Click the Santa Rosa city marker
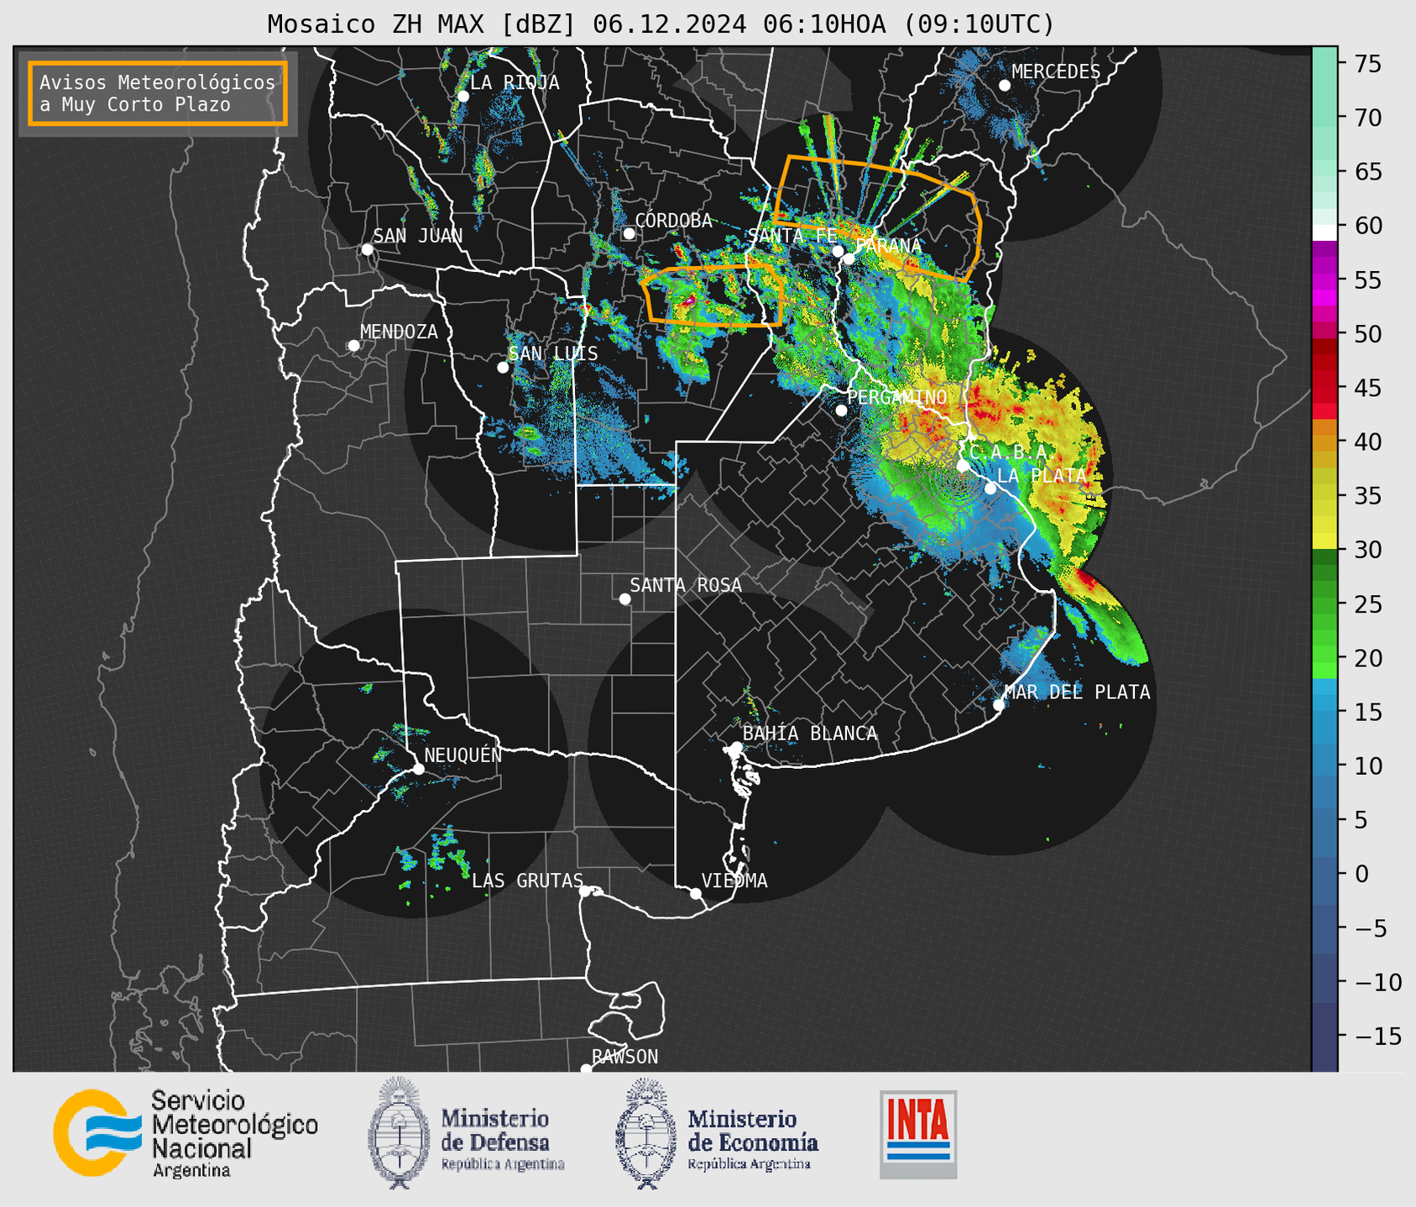The height and width of the screenshot is (1207, 1416). tap(624, 598)
